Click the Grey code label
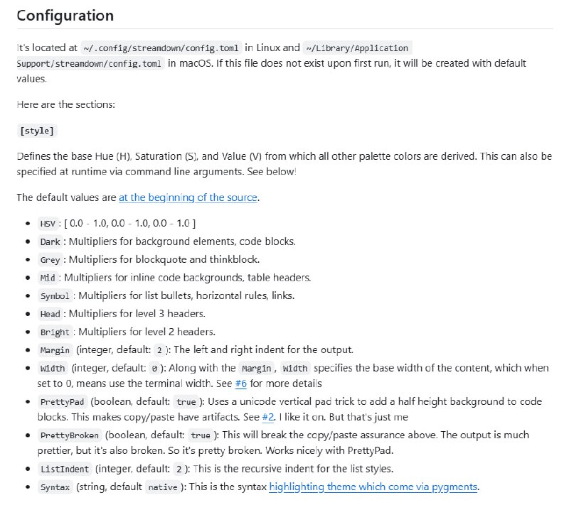 50,260
